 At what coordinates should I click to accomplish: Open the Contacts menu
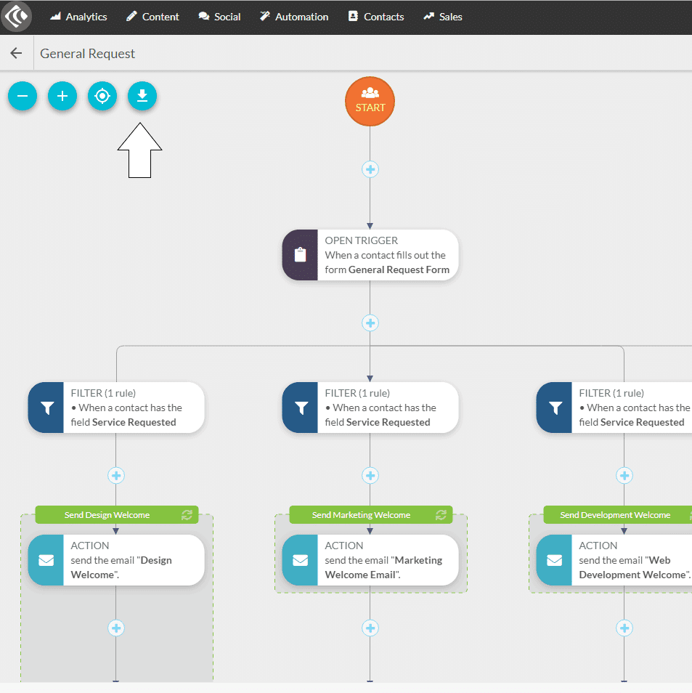click(376, 17)
